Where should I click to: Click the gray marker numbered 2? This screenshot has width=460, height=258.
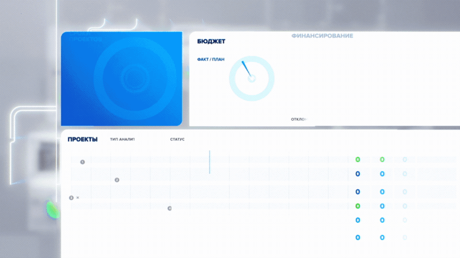click(x=117, y=180)
